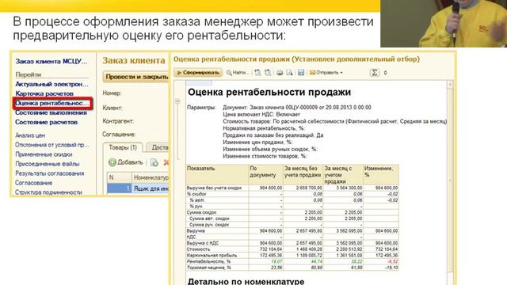The width and height of the screenshot is (507, 285).
Task: Click the Сумма скидок row label
Action: tap(201, 212)
